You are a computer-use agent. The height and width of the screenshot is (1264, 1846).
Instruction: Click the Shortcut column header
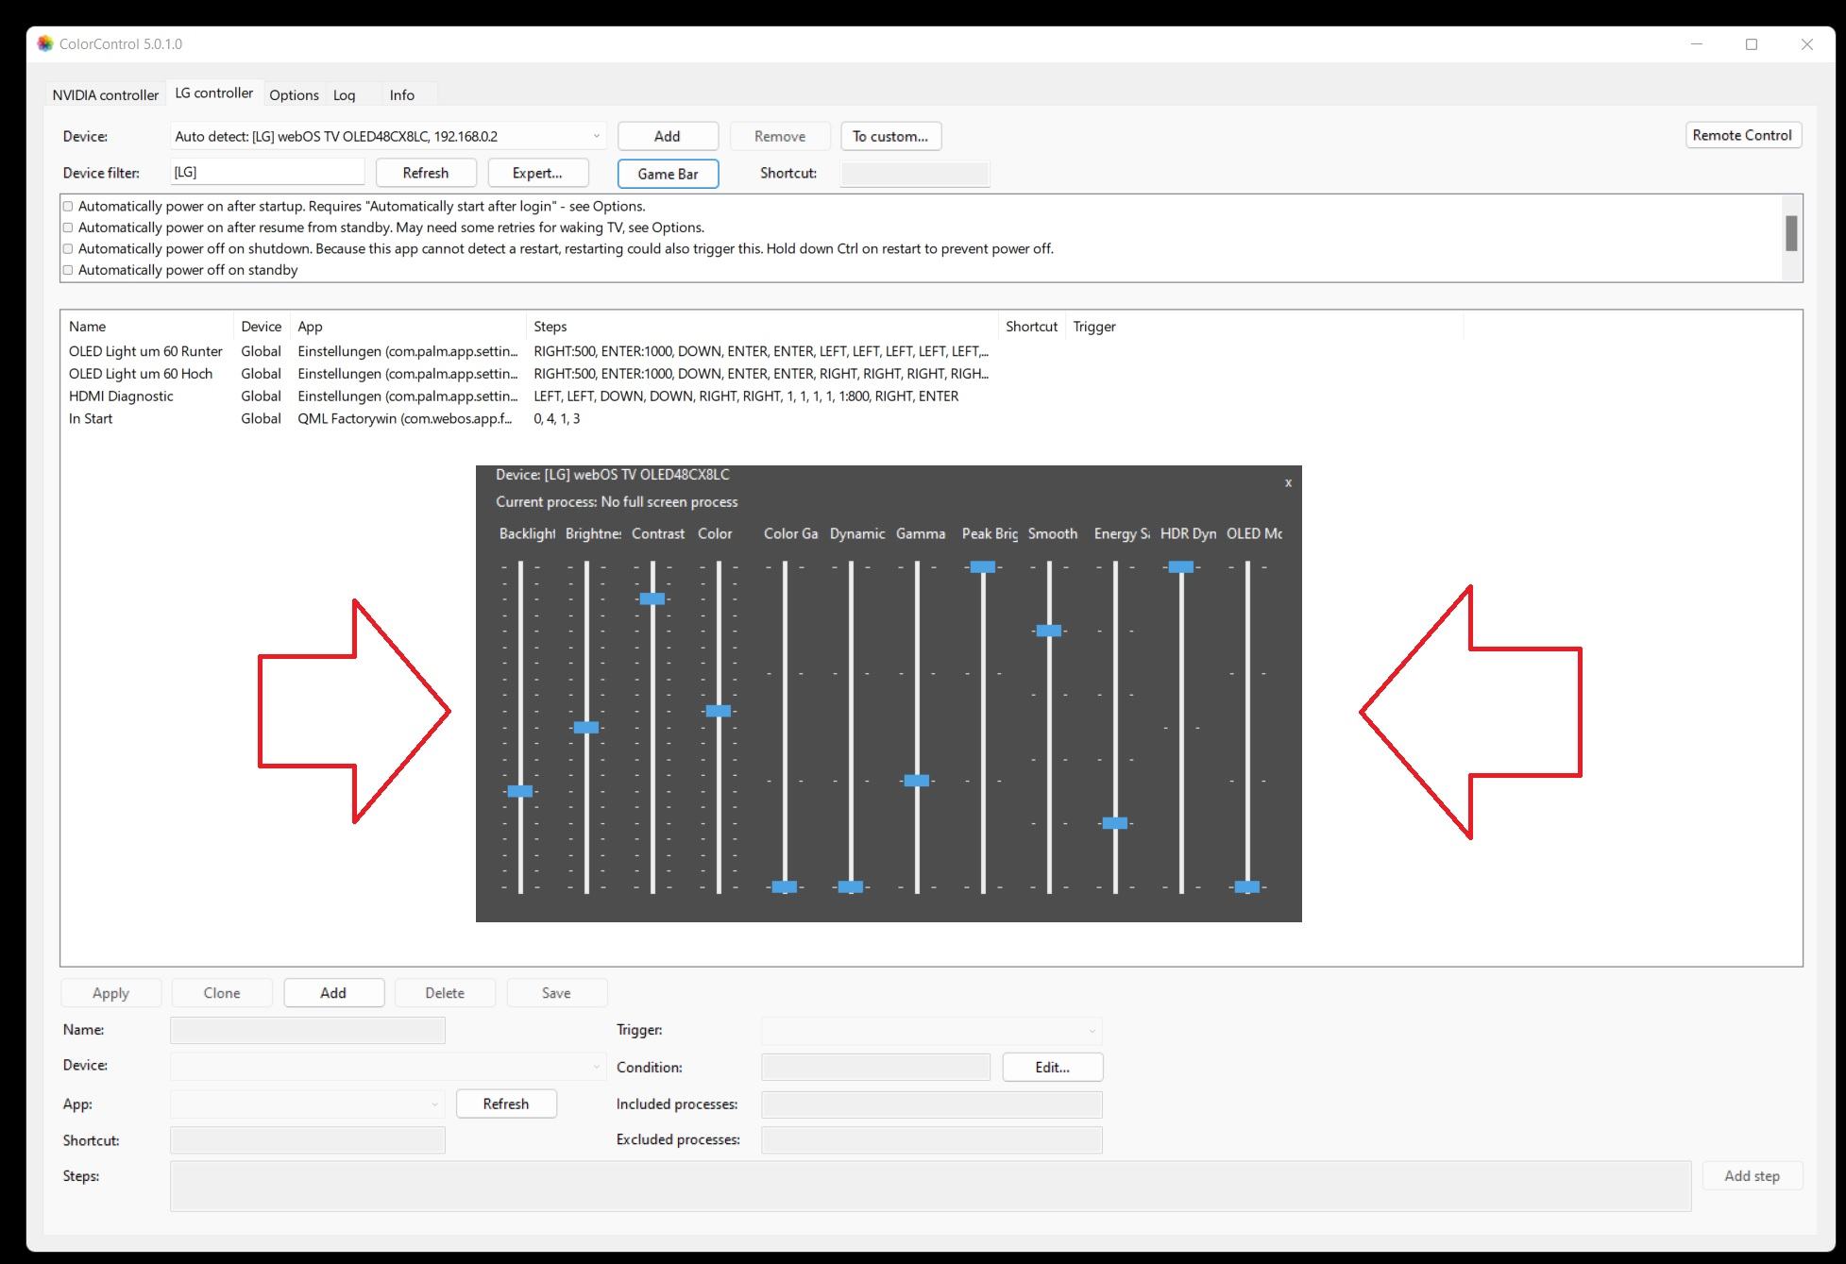pyautogui.click(x=1032, y=327)
